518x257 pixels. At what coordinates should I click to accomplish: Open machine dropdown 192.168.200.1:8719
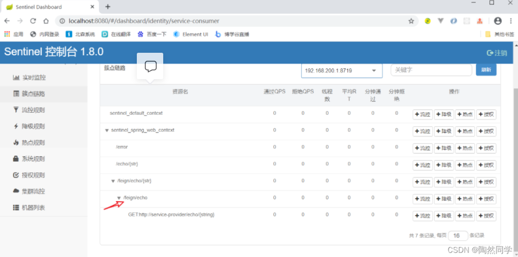(x=342, y=71)
